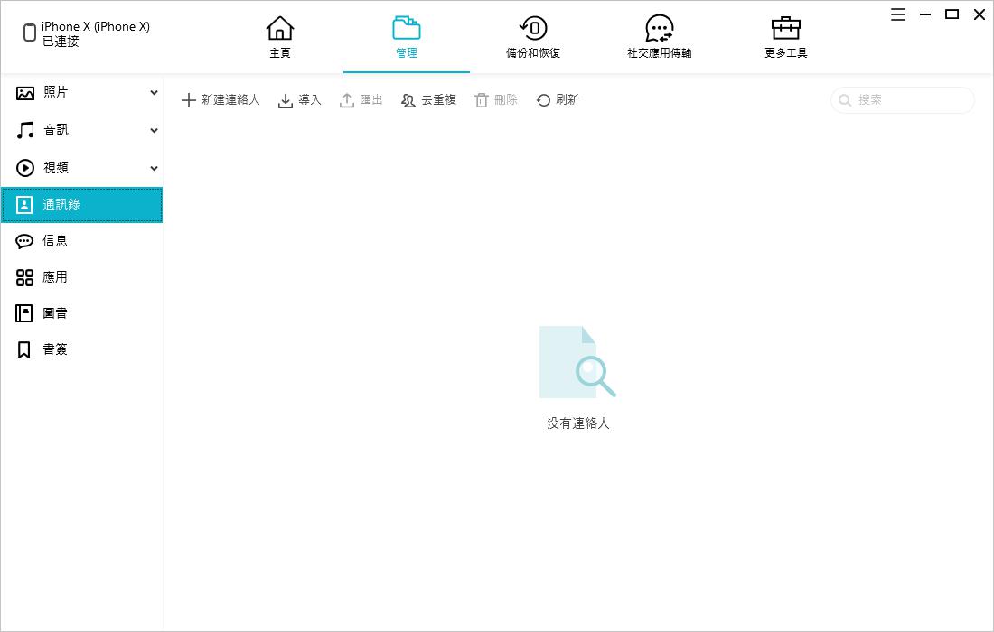Open 信息 messages in the sidebar
Viewport: 994px width, 632px height.
(x=81, y=241)
